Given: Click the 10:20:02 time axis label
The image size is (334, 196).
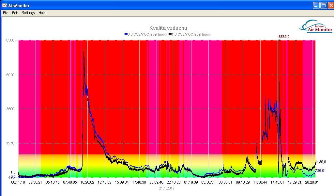Looking at the screenshot, I should (87, 183).
